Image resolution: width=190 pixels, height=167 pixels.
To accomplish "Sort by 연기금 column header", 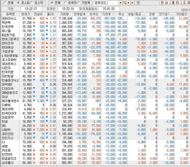I will [x=166, y=14].
